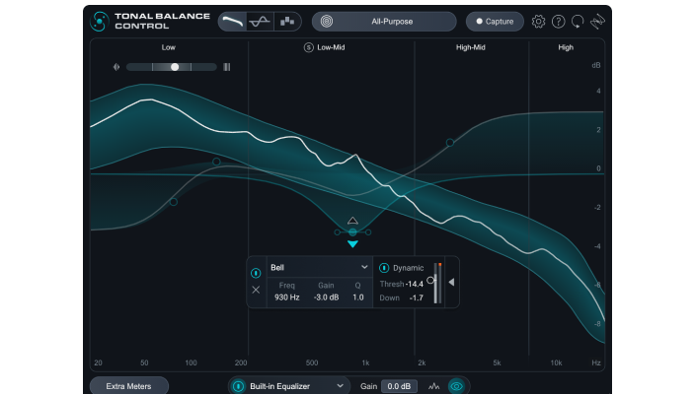695x394 pixels.
Task: Select the broad curve view icon
Action: click(x=233, y=21)
